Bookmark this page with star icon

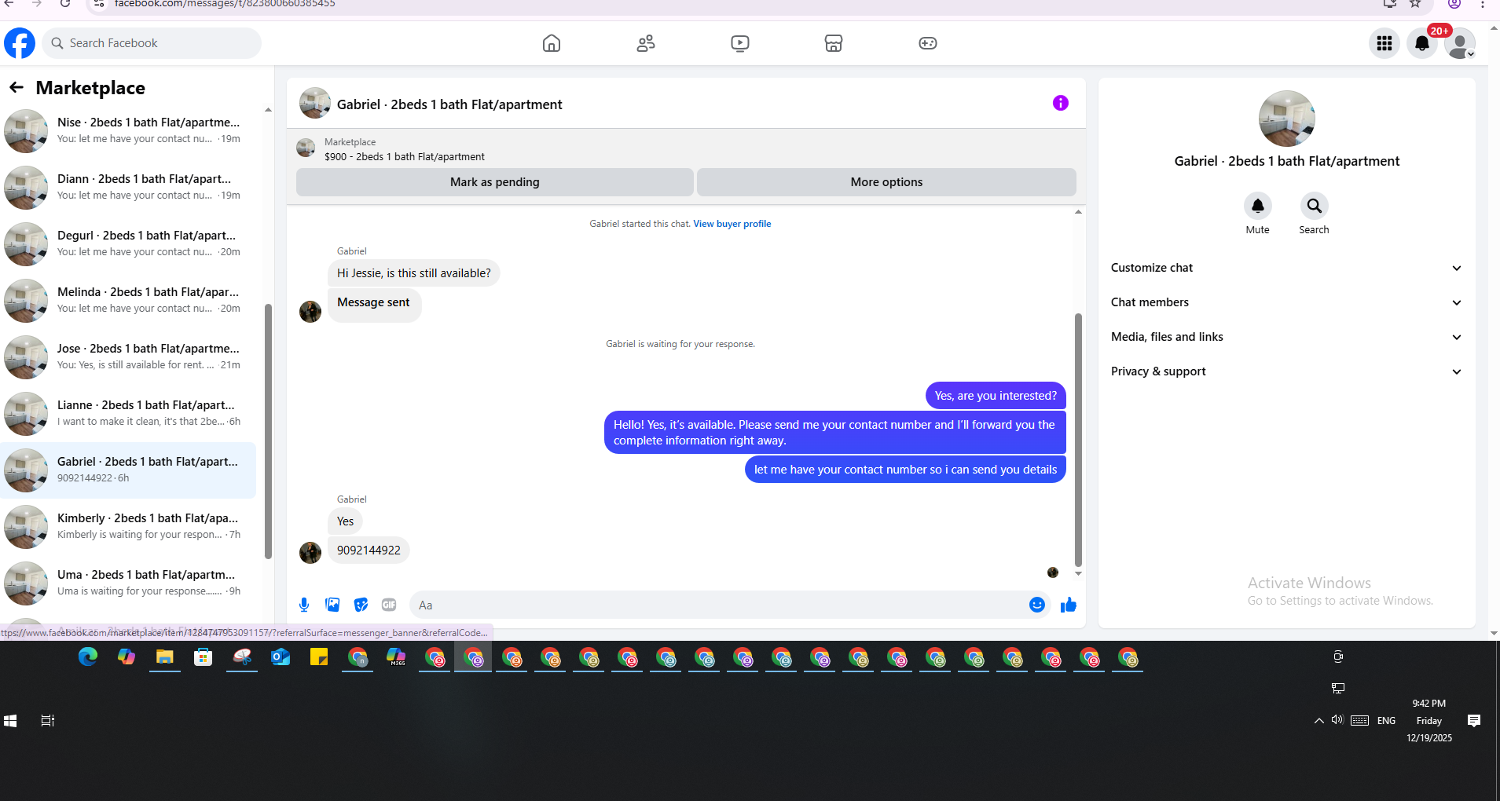[1415, 4]
